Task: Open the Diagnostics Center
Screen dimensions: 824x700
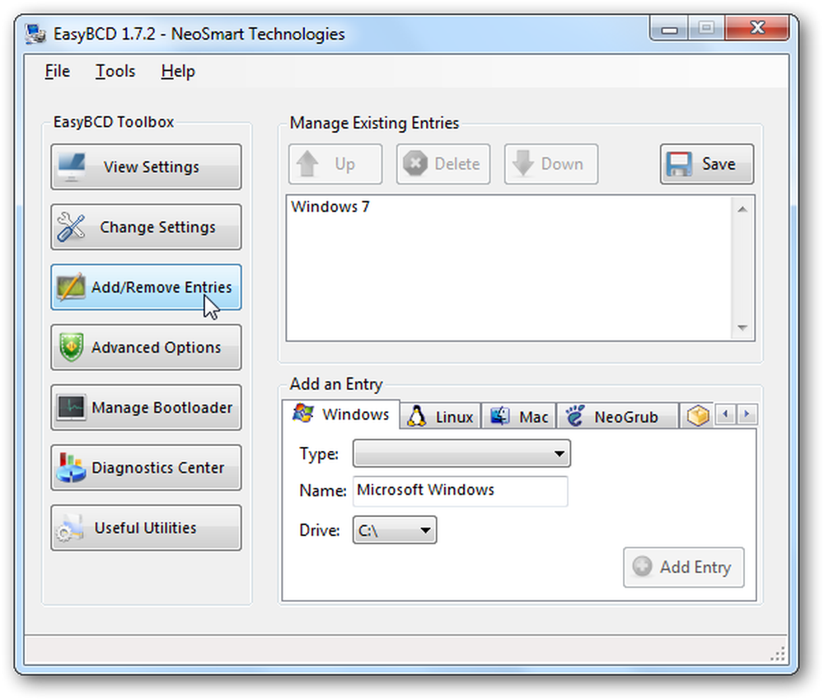Action: [x=146, y=467]
